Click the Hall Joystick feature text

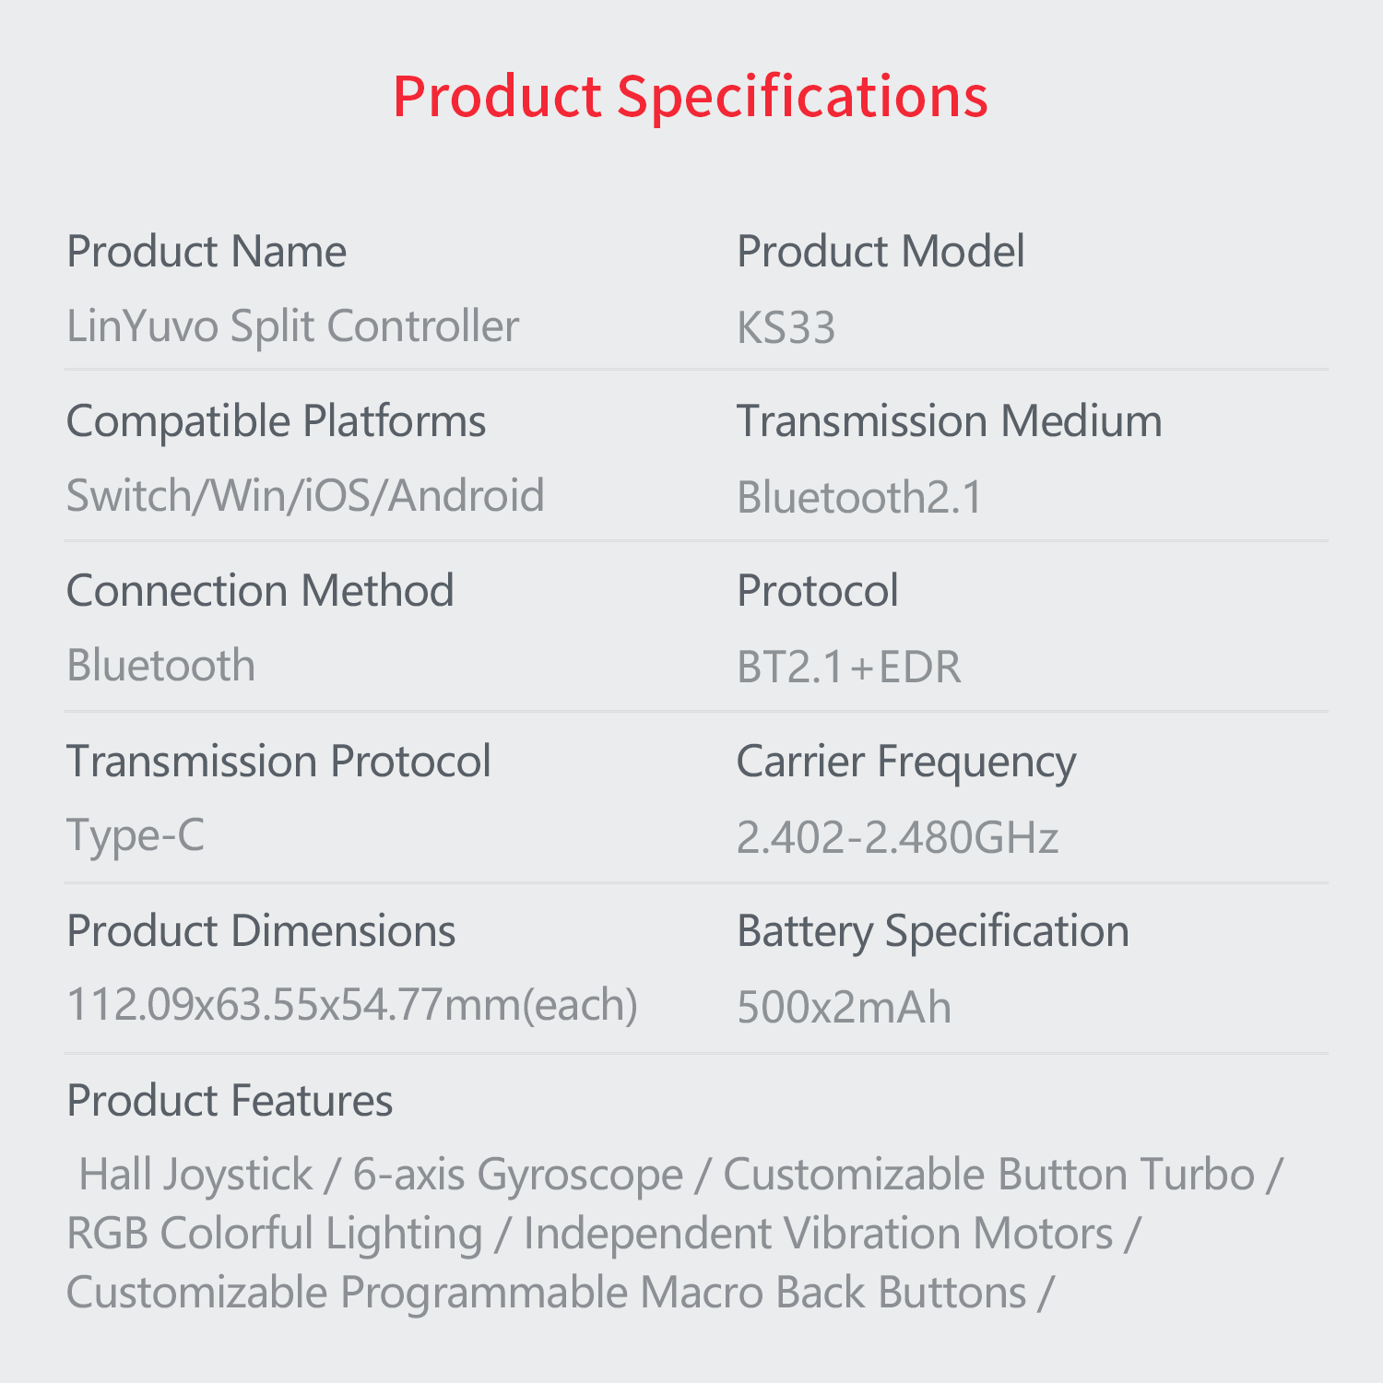pyautogui.click(x=195, y=1175)
